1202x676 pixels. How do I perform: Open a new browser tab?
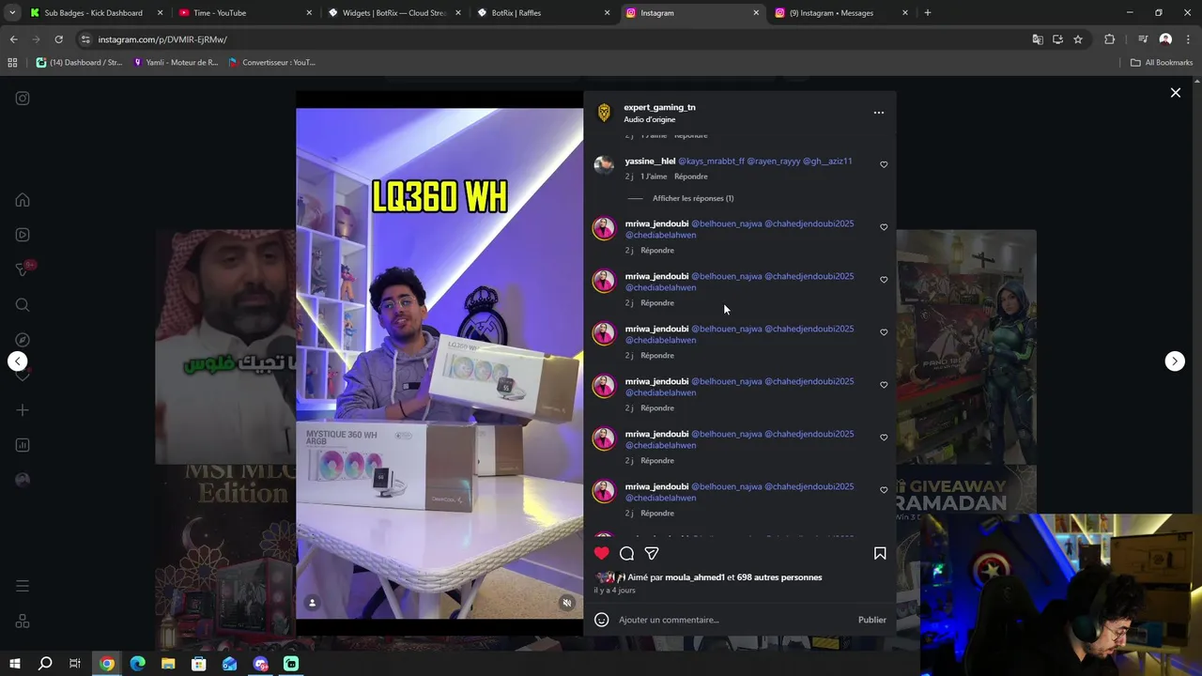(x=928, y=13)
